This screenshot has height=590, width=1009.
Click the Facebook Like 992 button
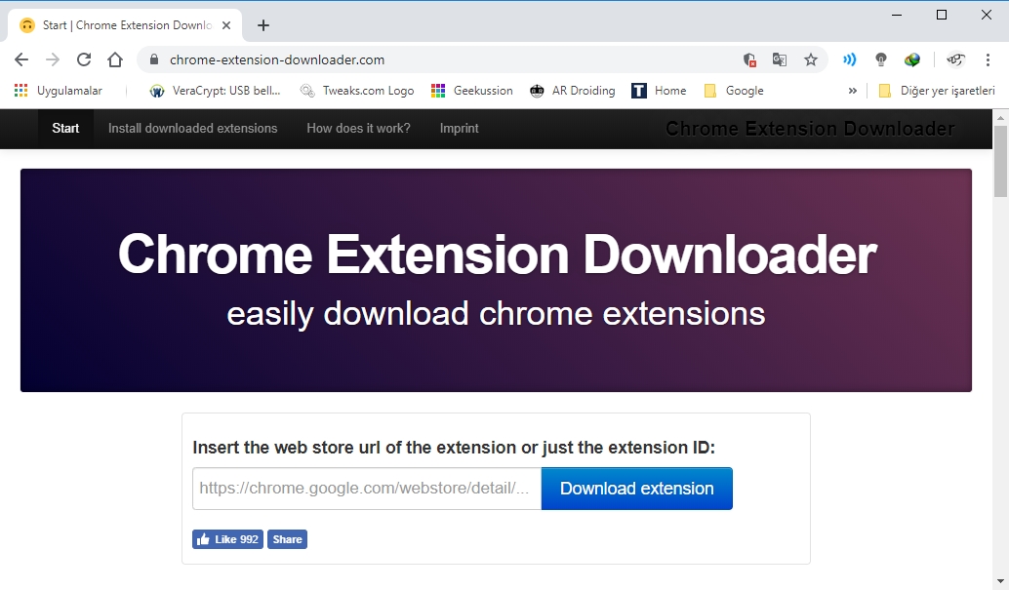pyautogui.click(x=227, y=539)
